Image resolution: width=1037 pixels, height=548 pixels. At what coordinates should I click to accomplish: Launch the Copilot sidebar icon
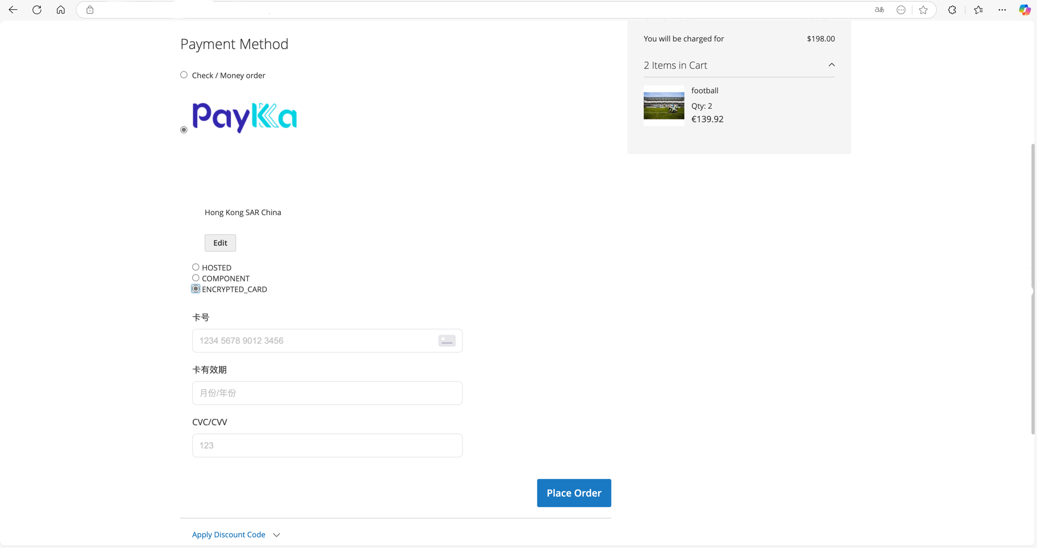1025,10
